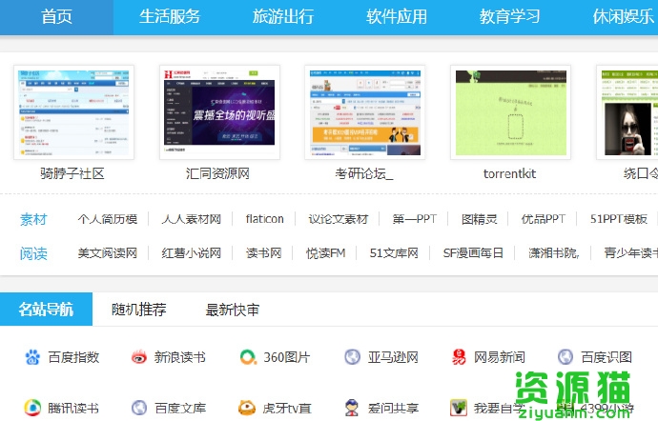Open the 百度文库 site link
The image size is (658, 421).
[180, 408]
